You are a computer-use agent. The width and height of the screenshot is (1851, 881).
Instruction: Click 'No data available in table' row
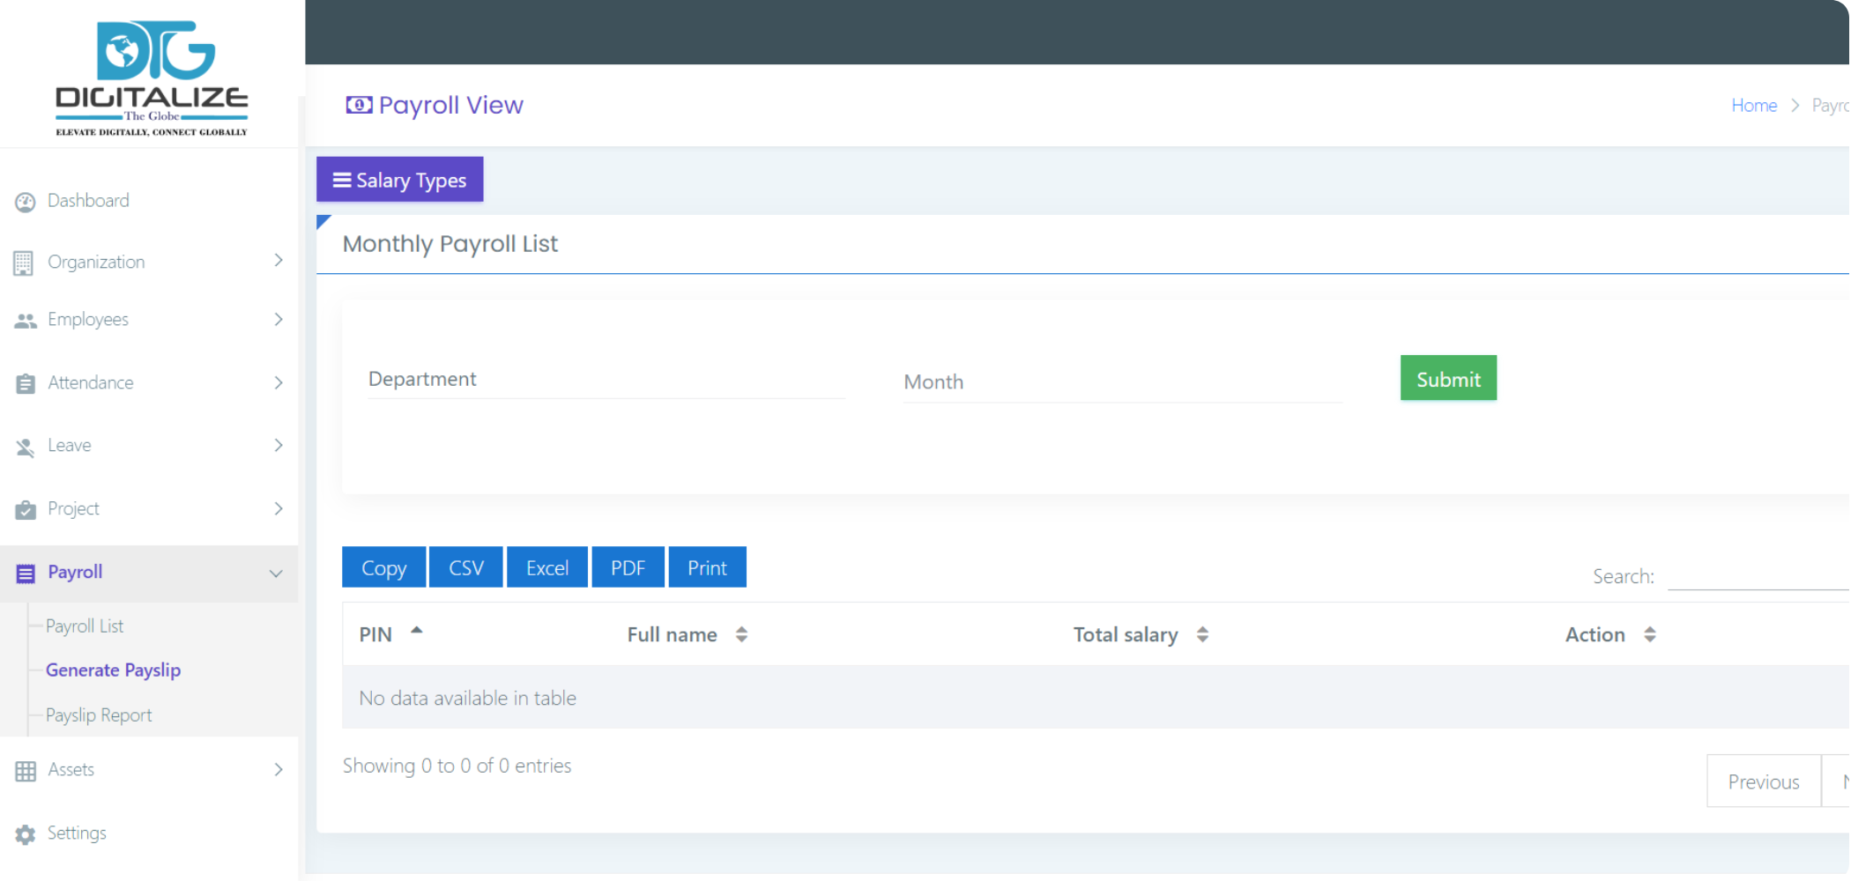(1096, 697)
